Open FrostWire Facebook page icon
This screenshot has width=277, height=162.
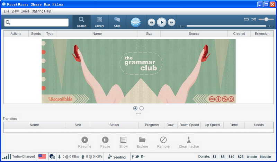coord(133,156)
